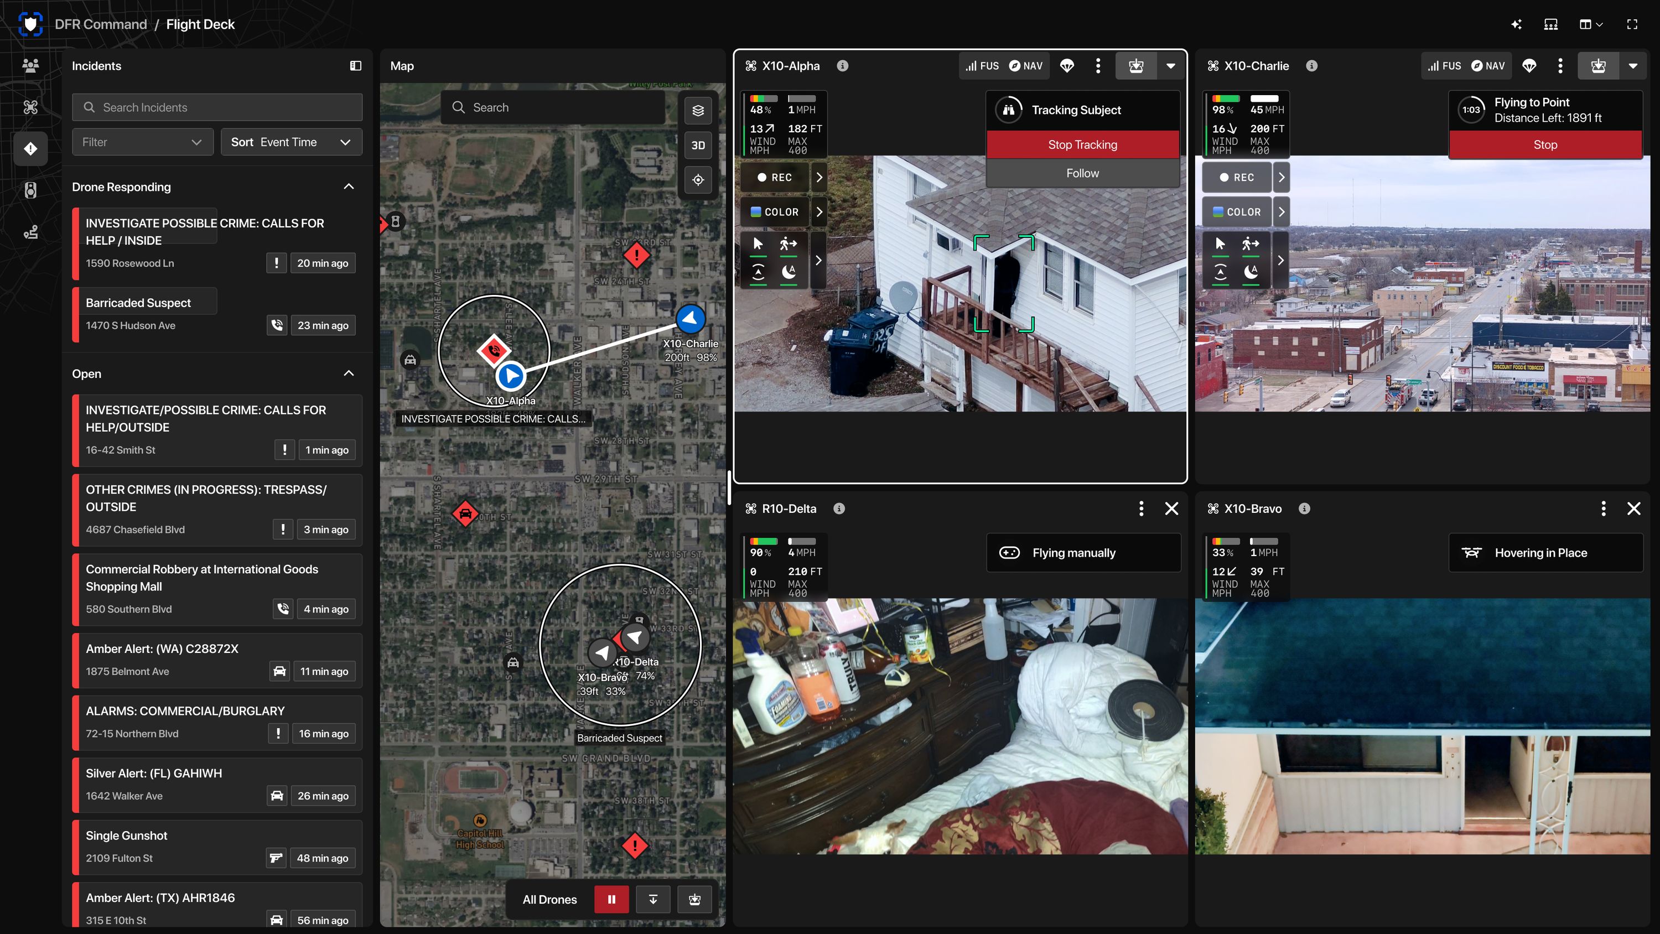Pause all drones from map bar
Image resolution: width=1660 pixels, height=934 pixels.
click(611, 899)
